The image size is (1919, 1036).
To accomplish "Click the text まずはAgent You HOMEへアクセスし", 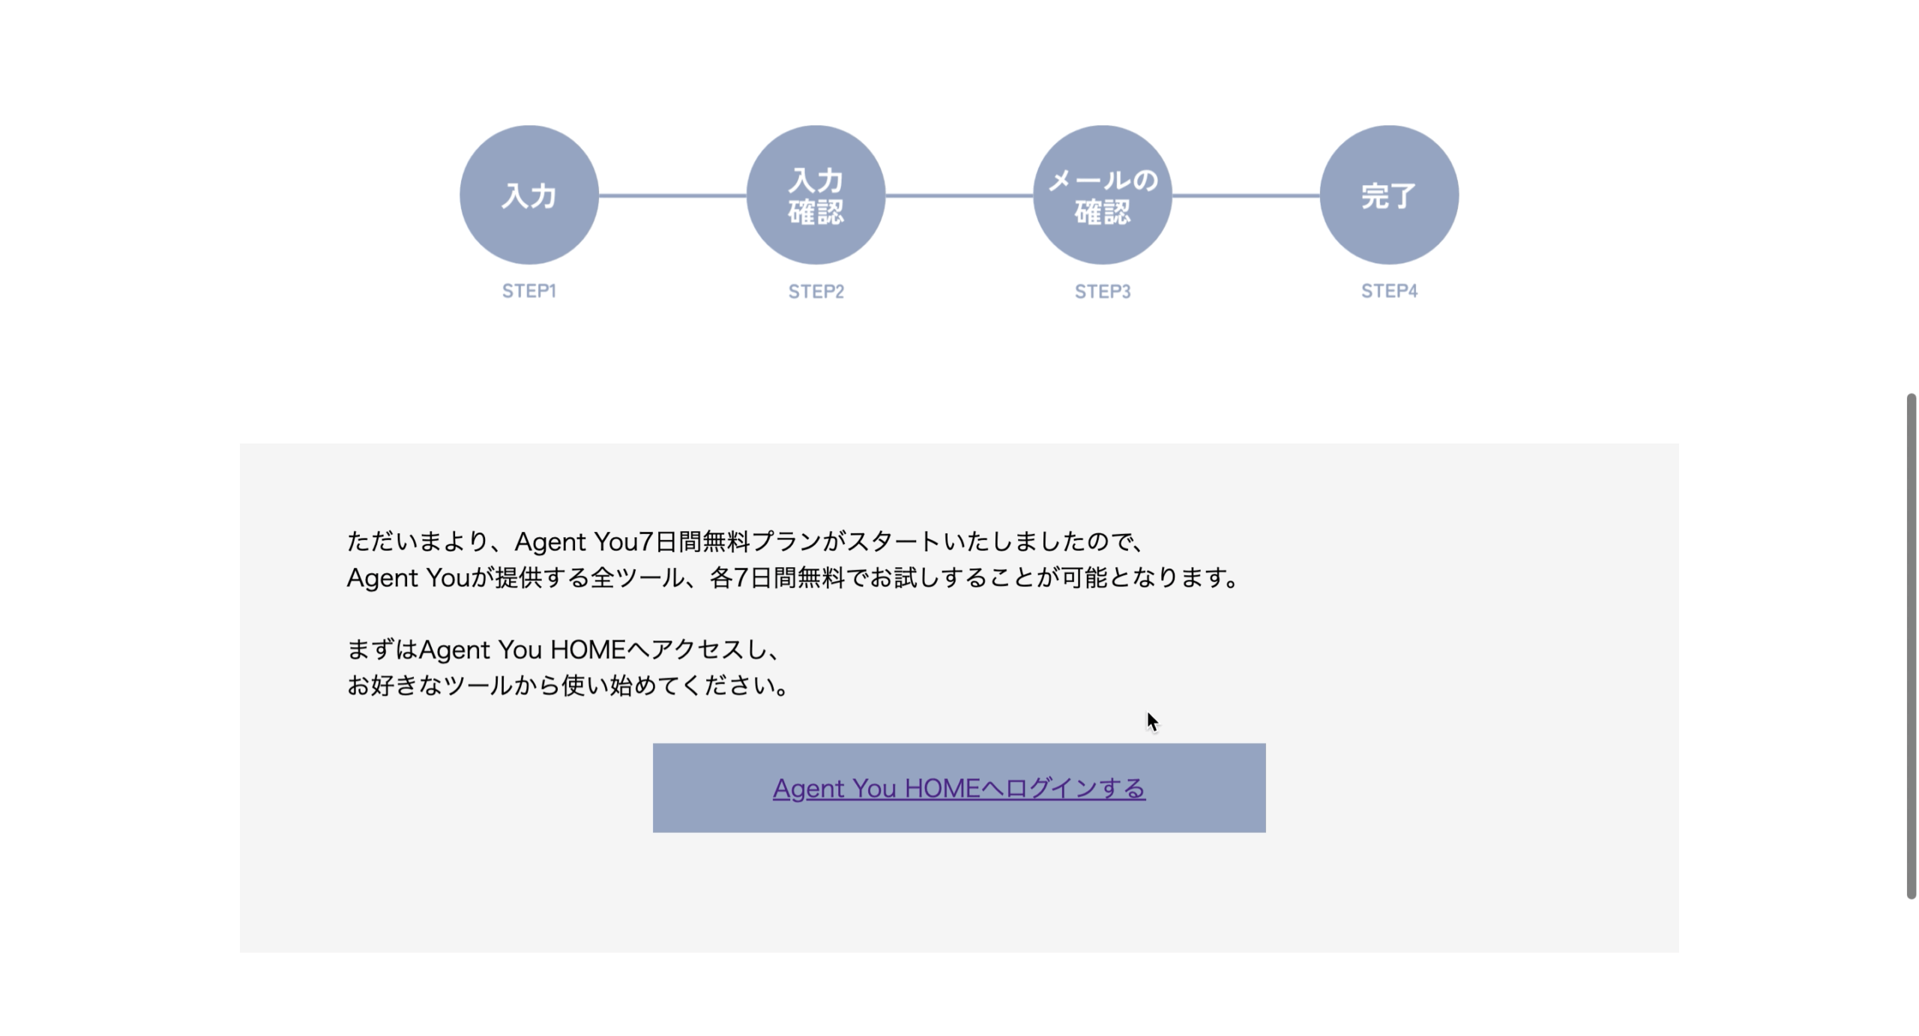I will pos(564,649).
